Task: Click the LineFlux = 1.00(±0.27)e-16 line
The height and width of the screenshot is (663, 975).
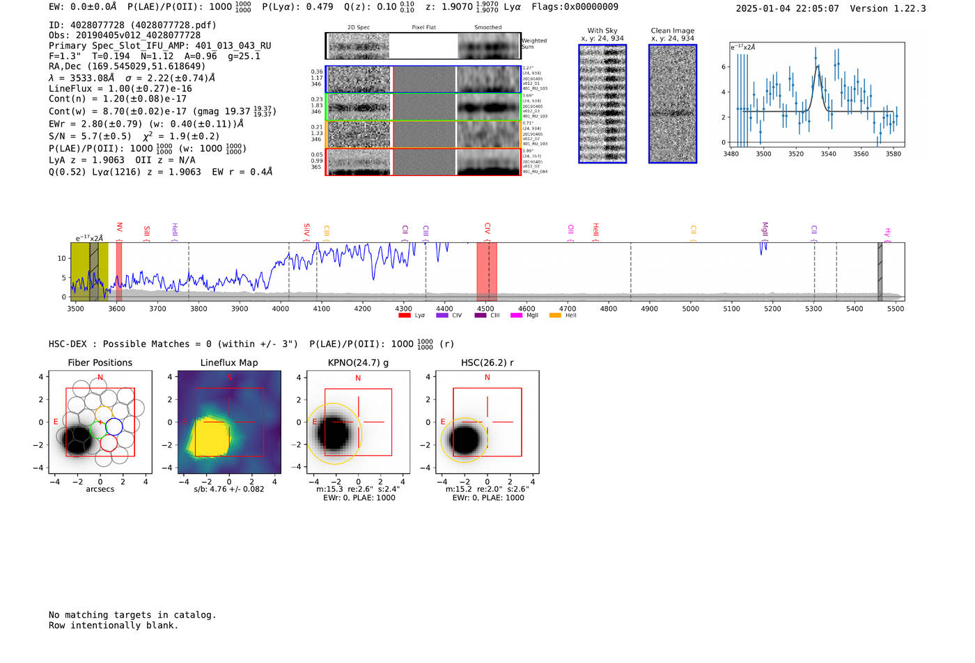Action: tap(120, 89)
